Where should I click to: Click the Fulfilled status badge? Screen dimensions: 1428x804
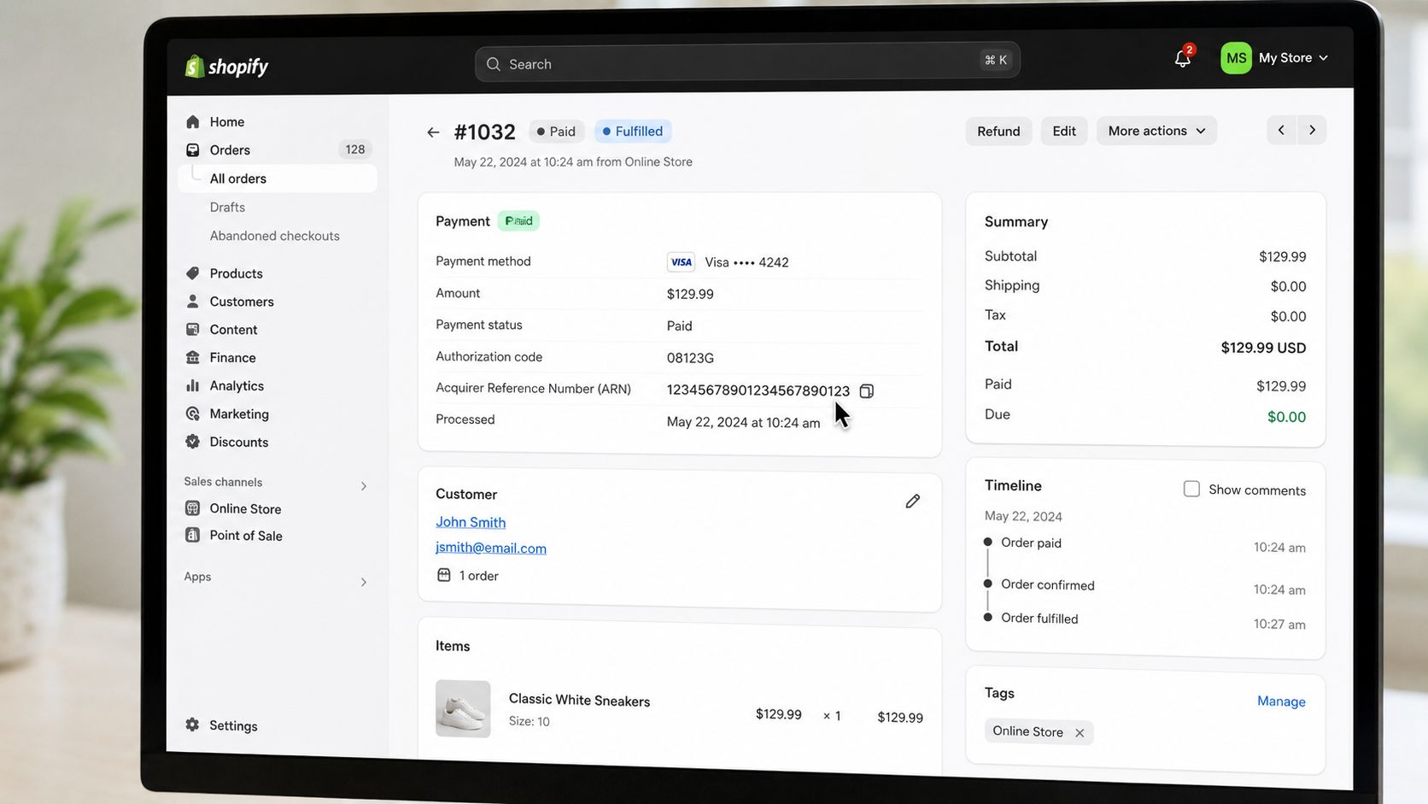[x=633, y=131]
